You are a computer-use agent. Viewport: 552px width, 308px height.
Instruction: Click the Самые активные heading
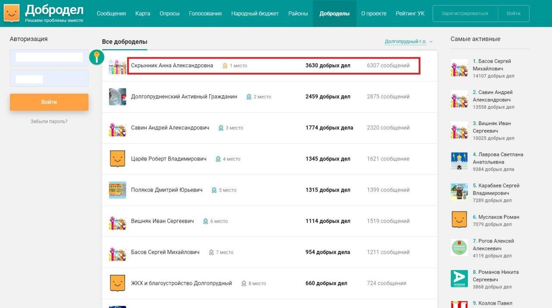coord(475,39)
